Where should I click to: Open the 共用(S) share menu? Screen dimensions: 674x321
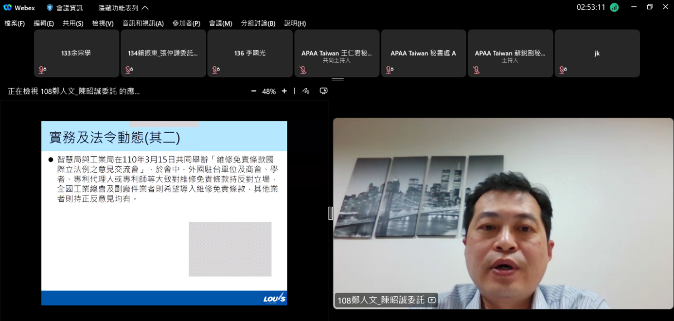coord(73,23)
